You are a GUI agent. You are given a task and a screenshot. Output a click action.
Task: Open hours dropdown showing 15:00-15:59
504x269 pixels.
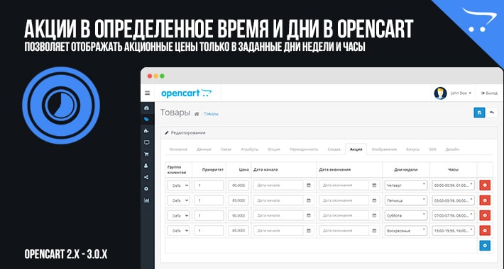(x=453, y=231)
